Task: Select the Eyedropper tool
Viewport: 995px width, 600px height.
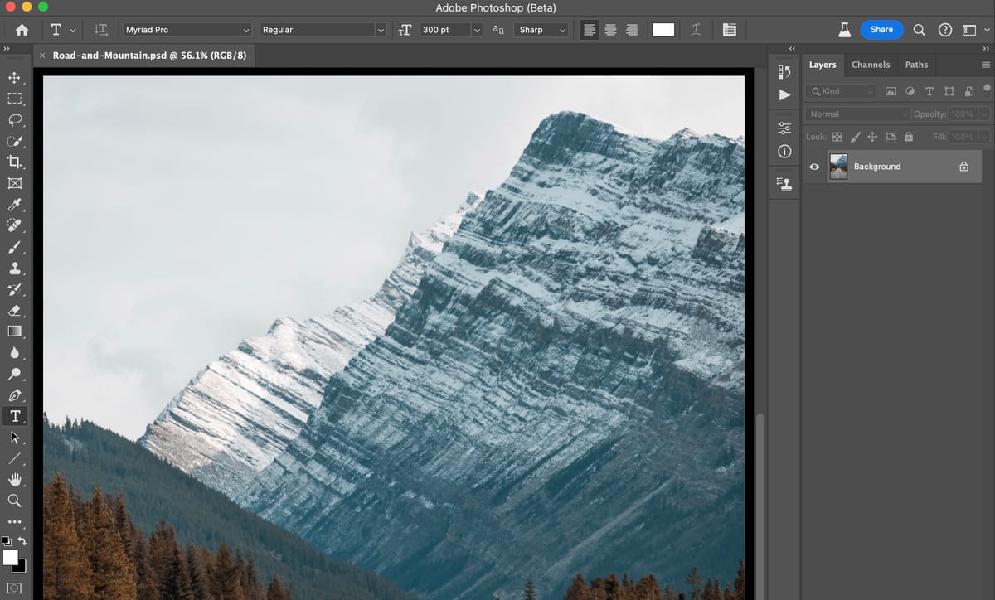Action: pos(14,204)
